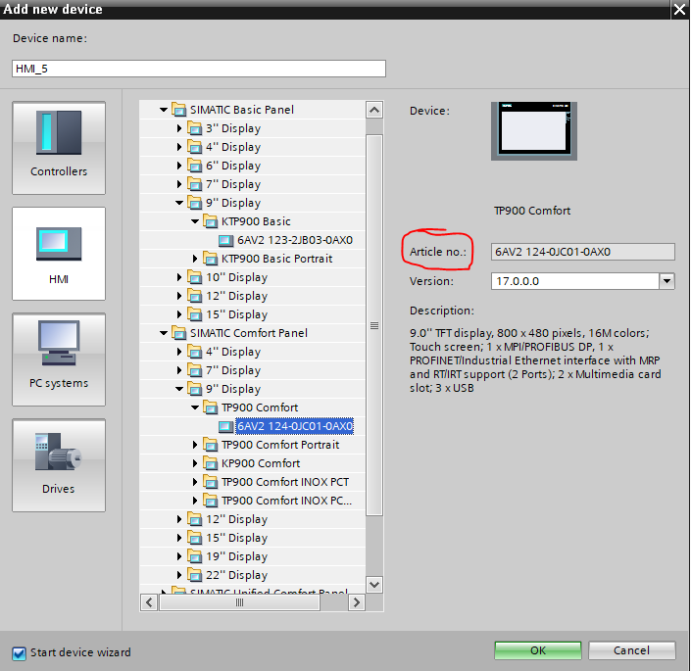
Task: Click into the Device name input field
Action: [199, 69]
